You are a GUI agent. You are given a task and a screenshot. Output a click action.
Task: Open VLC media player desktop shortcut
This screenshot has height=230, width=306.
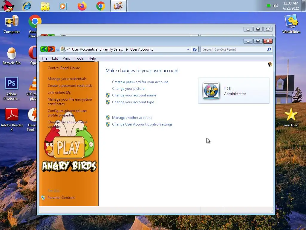[x=32, y=89]
